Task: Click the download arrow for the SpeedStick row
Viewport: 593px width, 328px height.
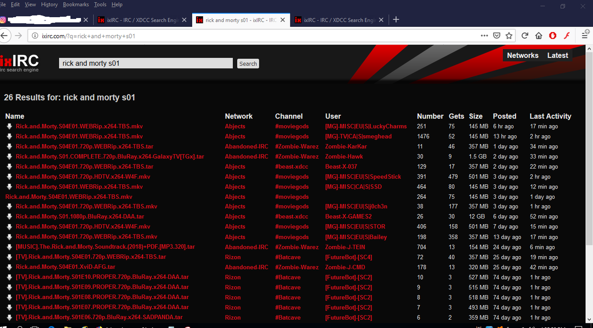Action: point(9,177)
